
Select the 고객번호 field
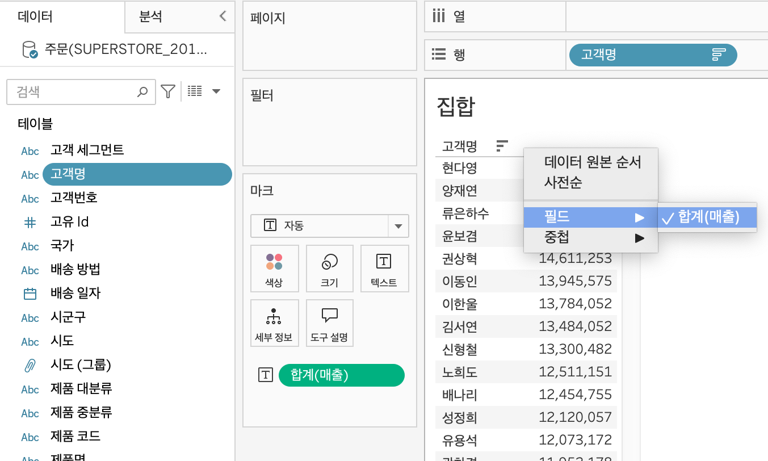[74, 198]
